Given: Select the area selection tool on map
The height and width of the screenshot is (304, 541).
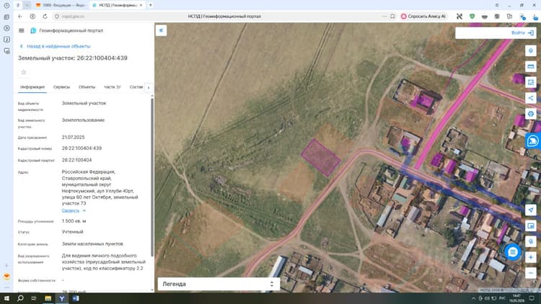Looking at the screenshot, I should [x=531, y=82].
